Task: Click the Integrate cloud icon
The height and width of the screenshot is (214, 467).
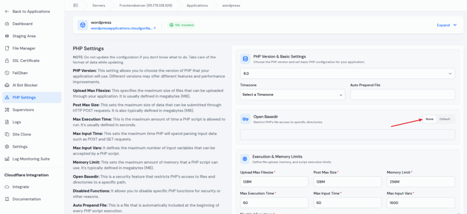Action: click(x=7, y=187)
